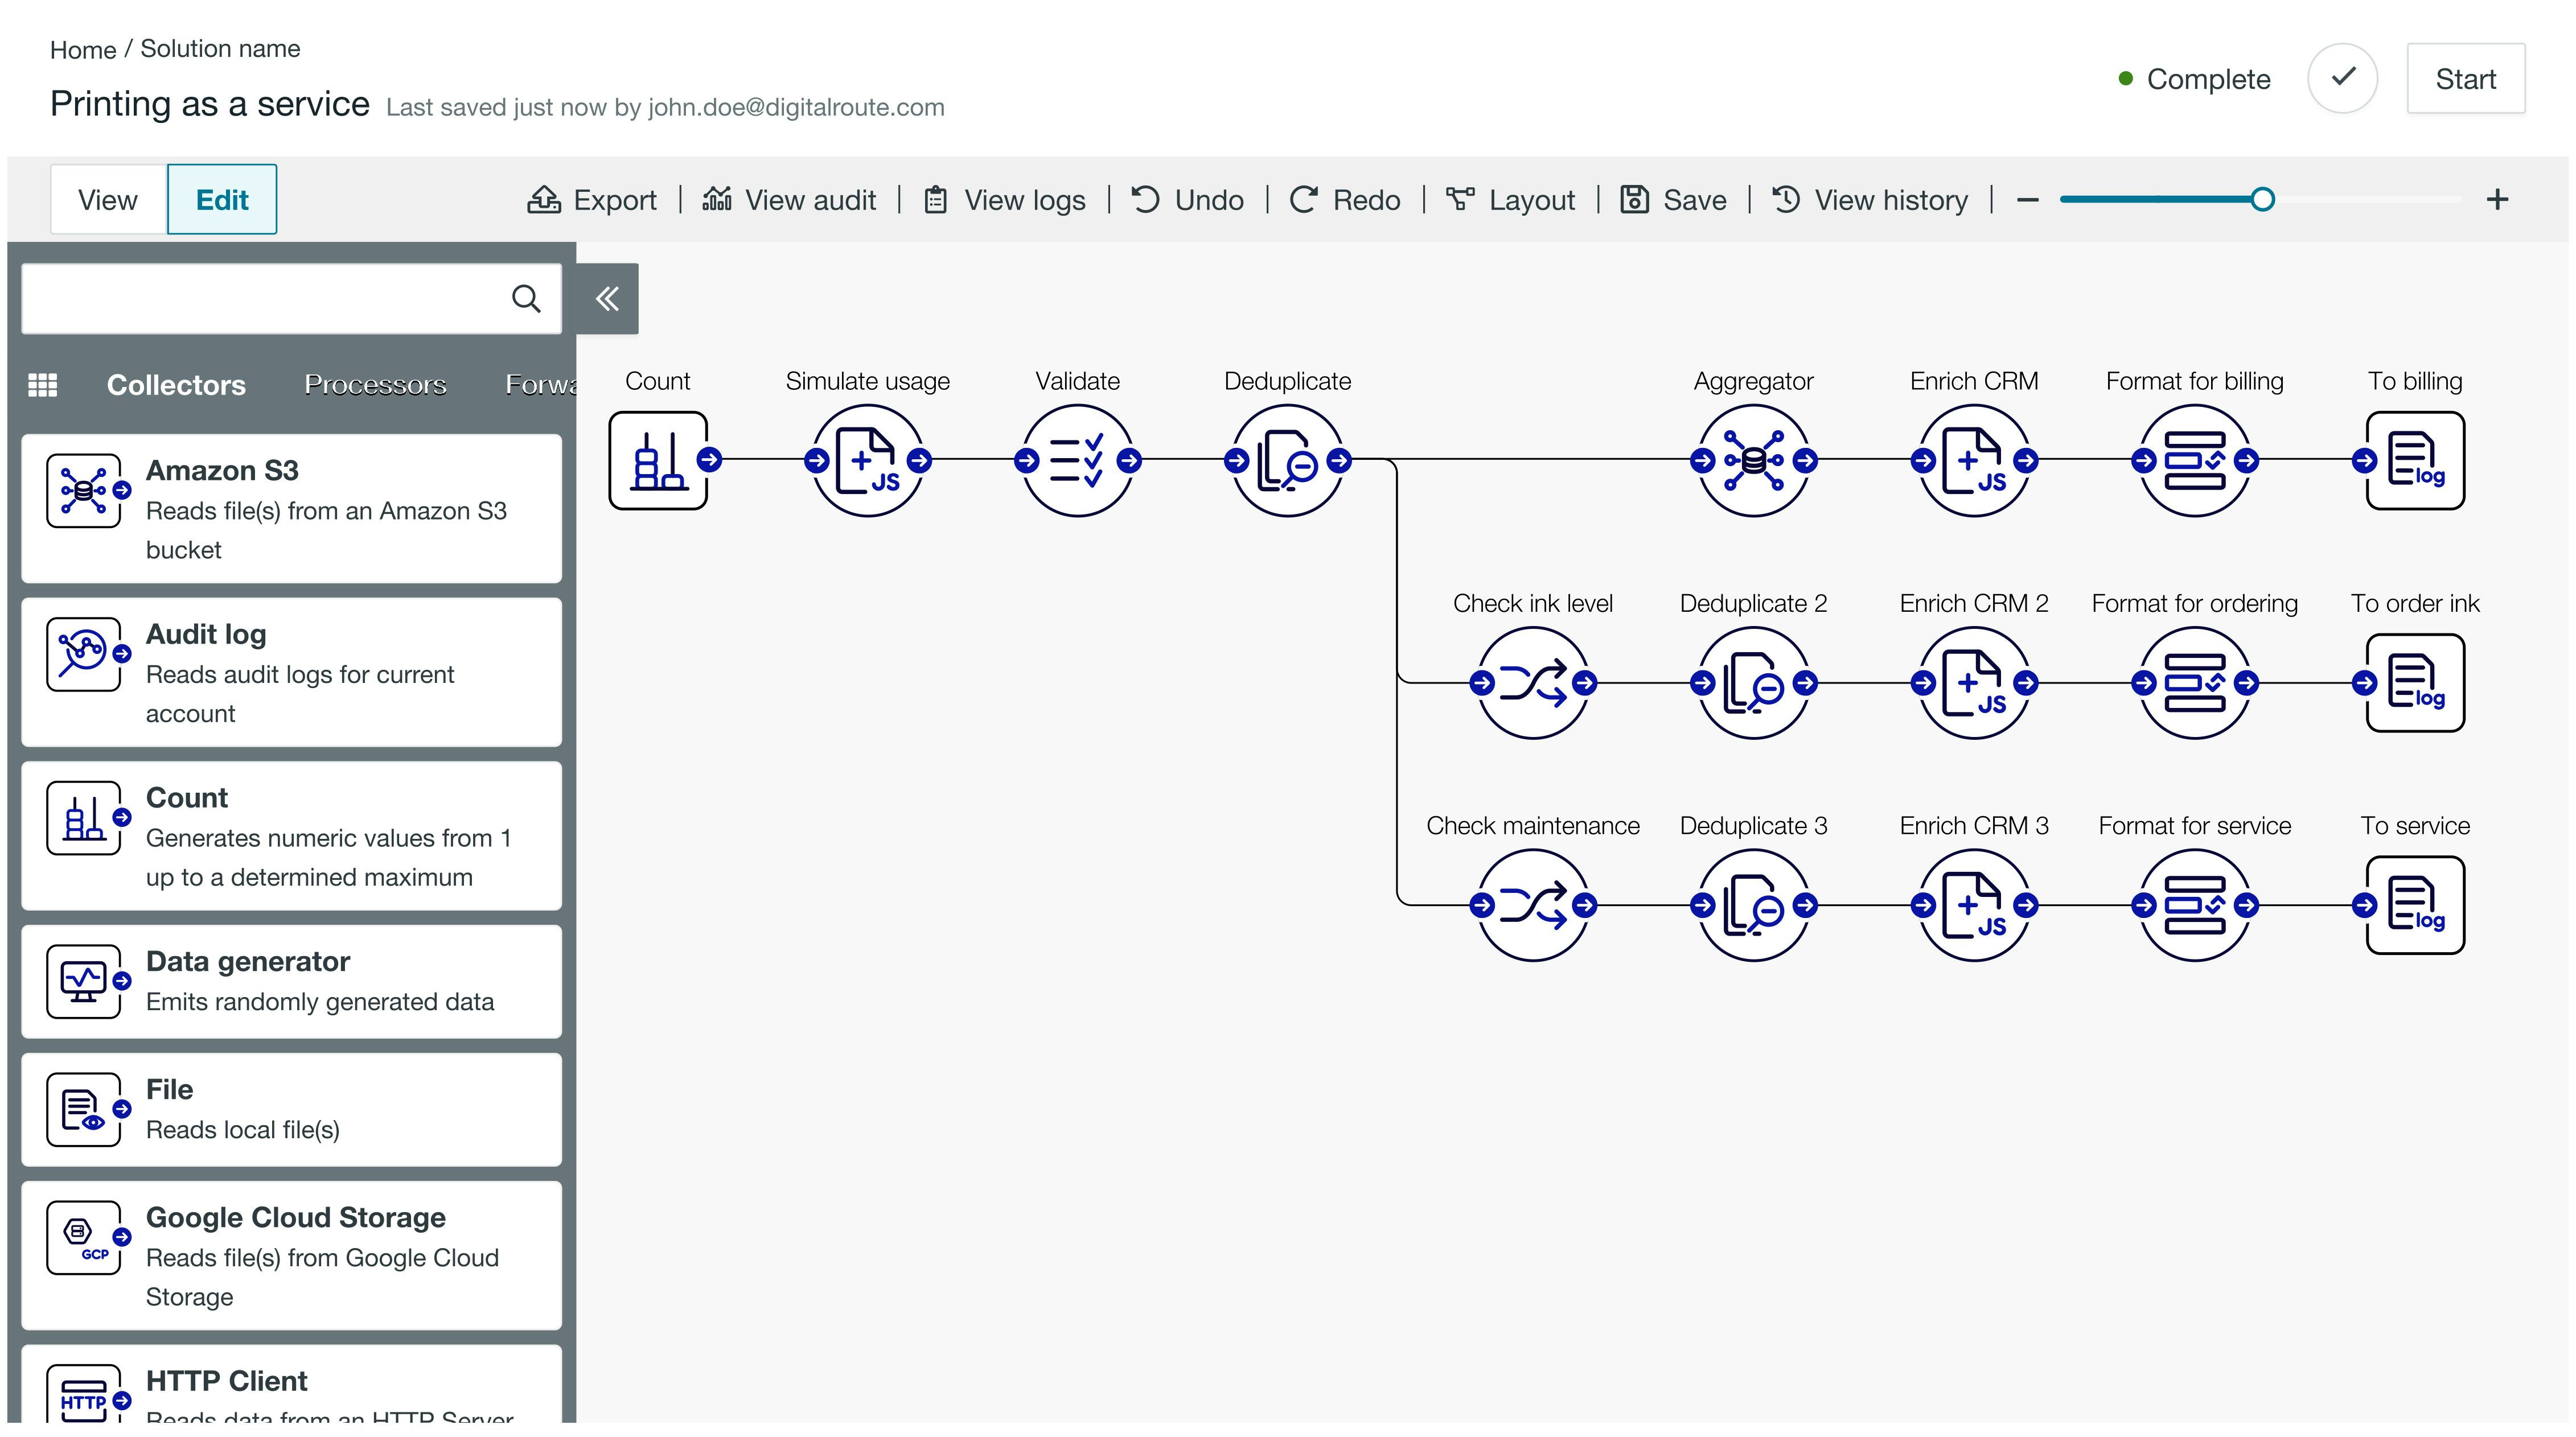The image size is (2576, 1437).
Task: Select the Enrich CRM 2 node
Action: [x=1974, y=683]
